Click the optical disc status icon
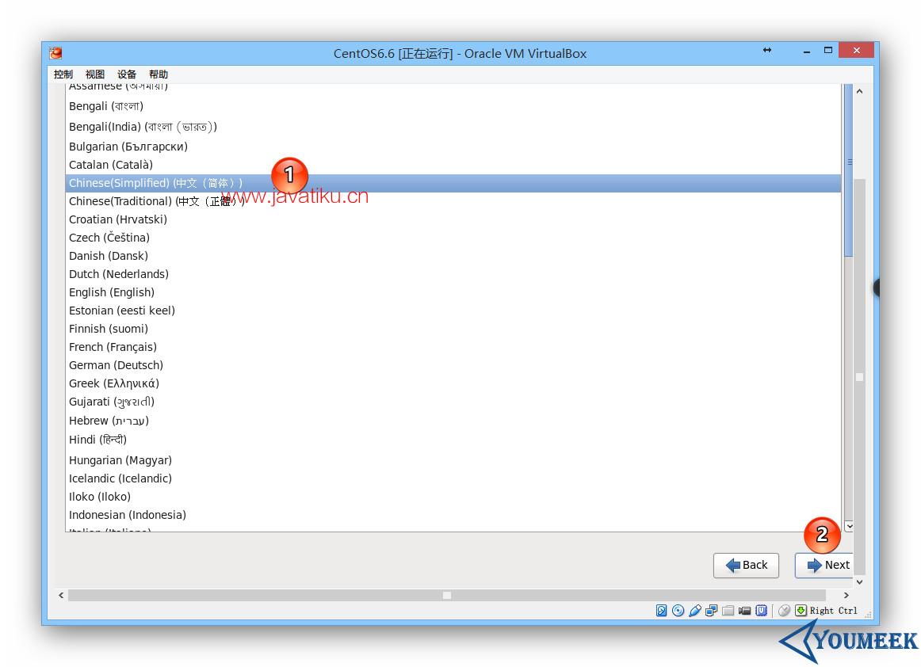The image size is (921, 667). click(678, 611)
